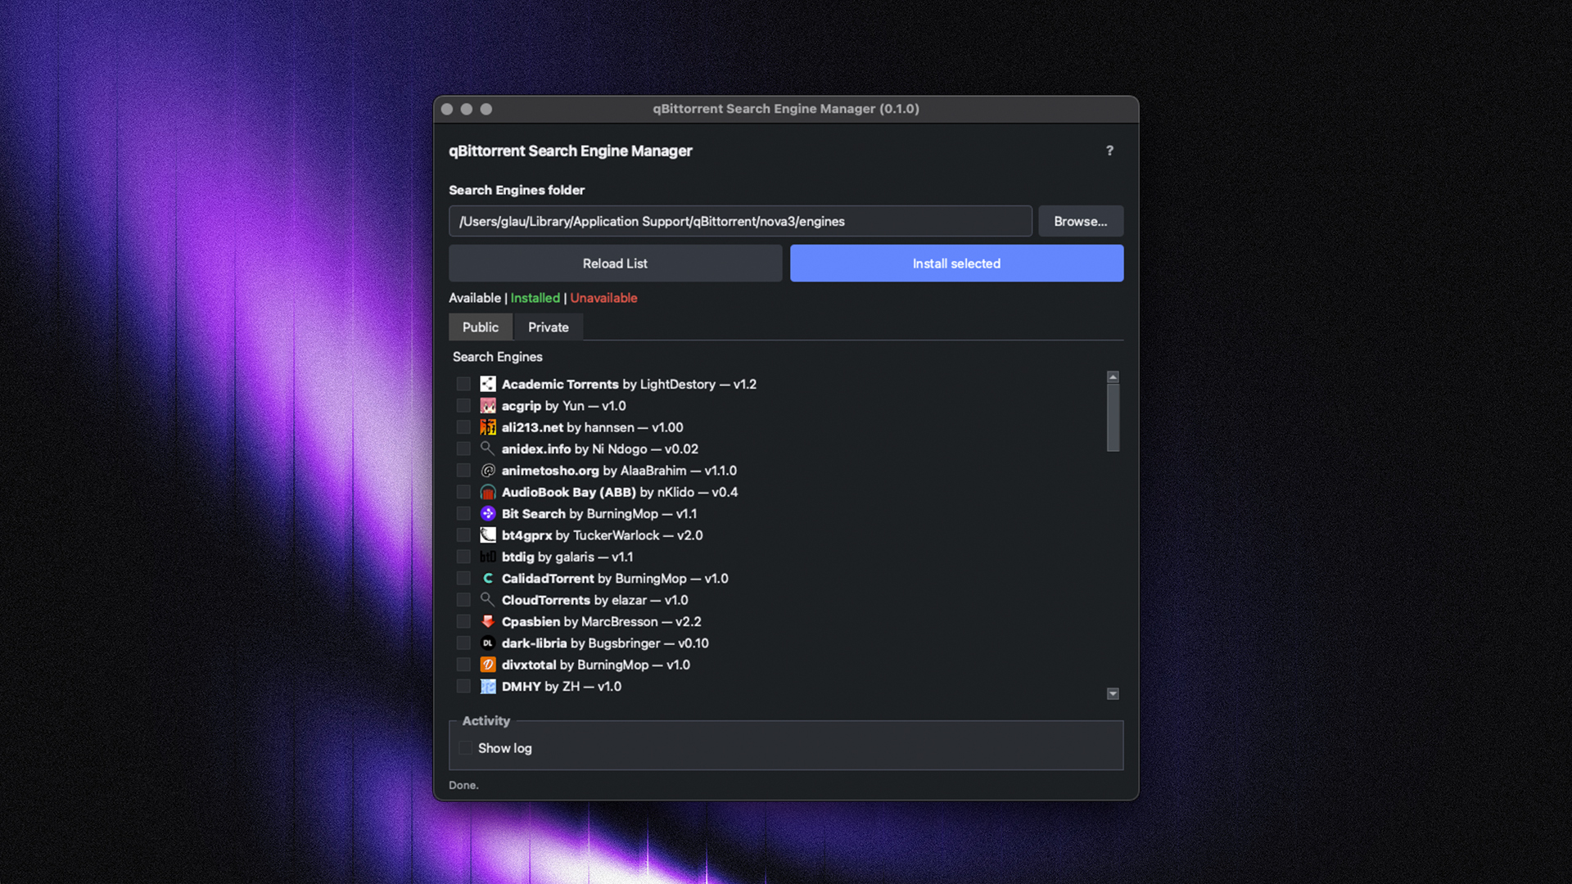Click the Cpasbien red icon
The width and height of the screenshot is (1572, 884).
click(488, 622)
